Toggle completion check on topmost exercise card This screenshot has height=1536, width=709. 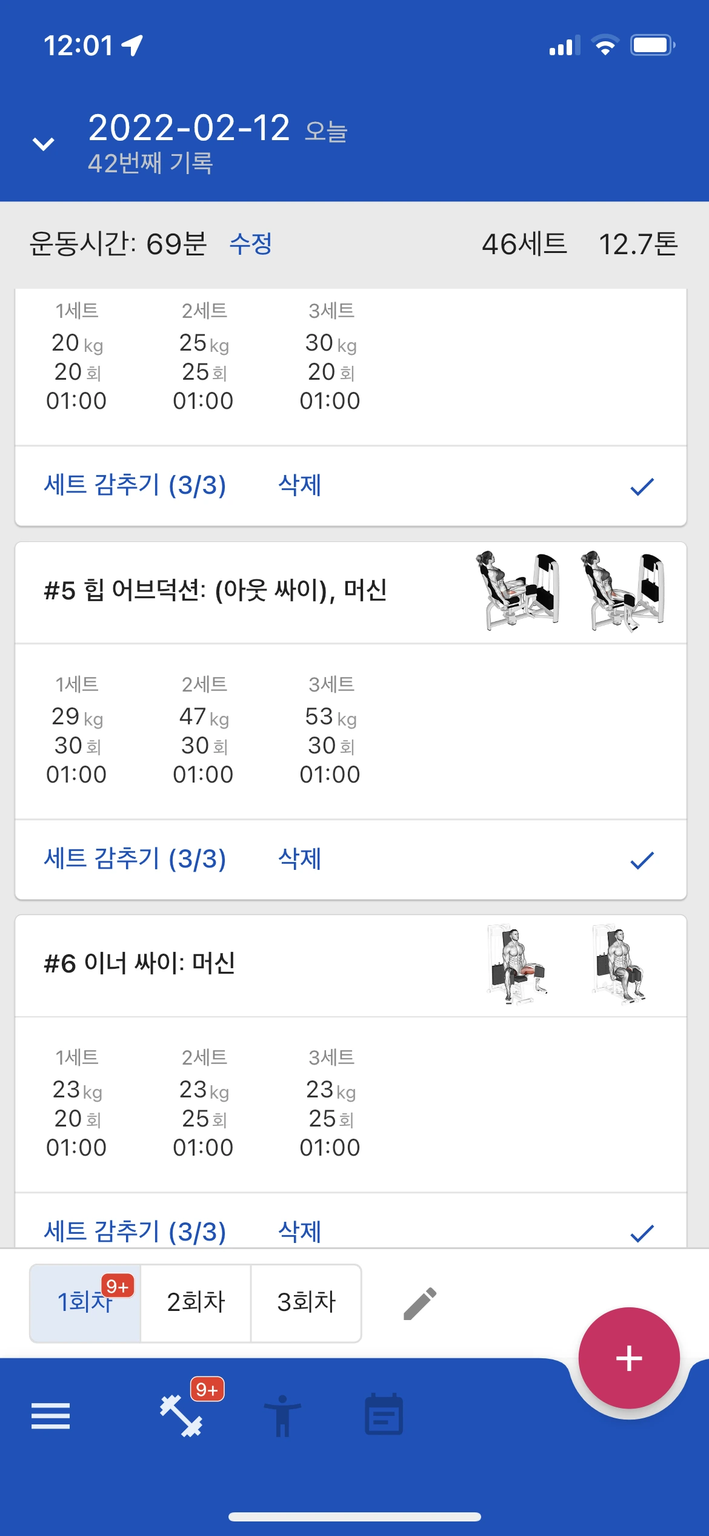pos(642,486)
